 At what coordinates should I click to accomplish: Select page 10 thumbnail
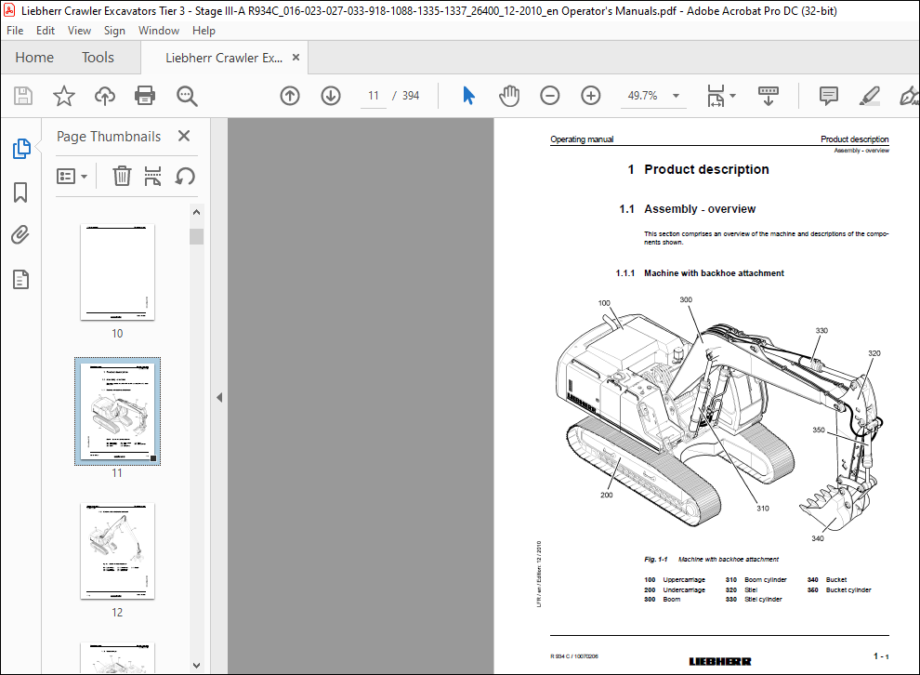click(x=117, y=271)
